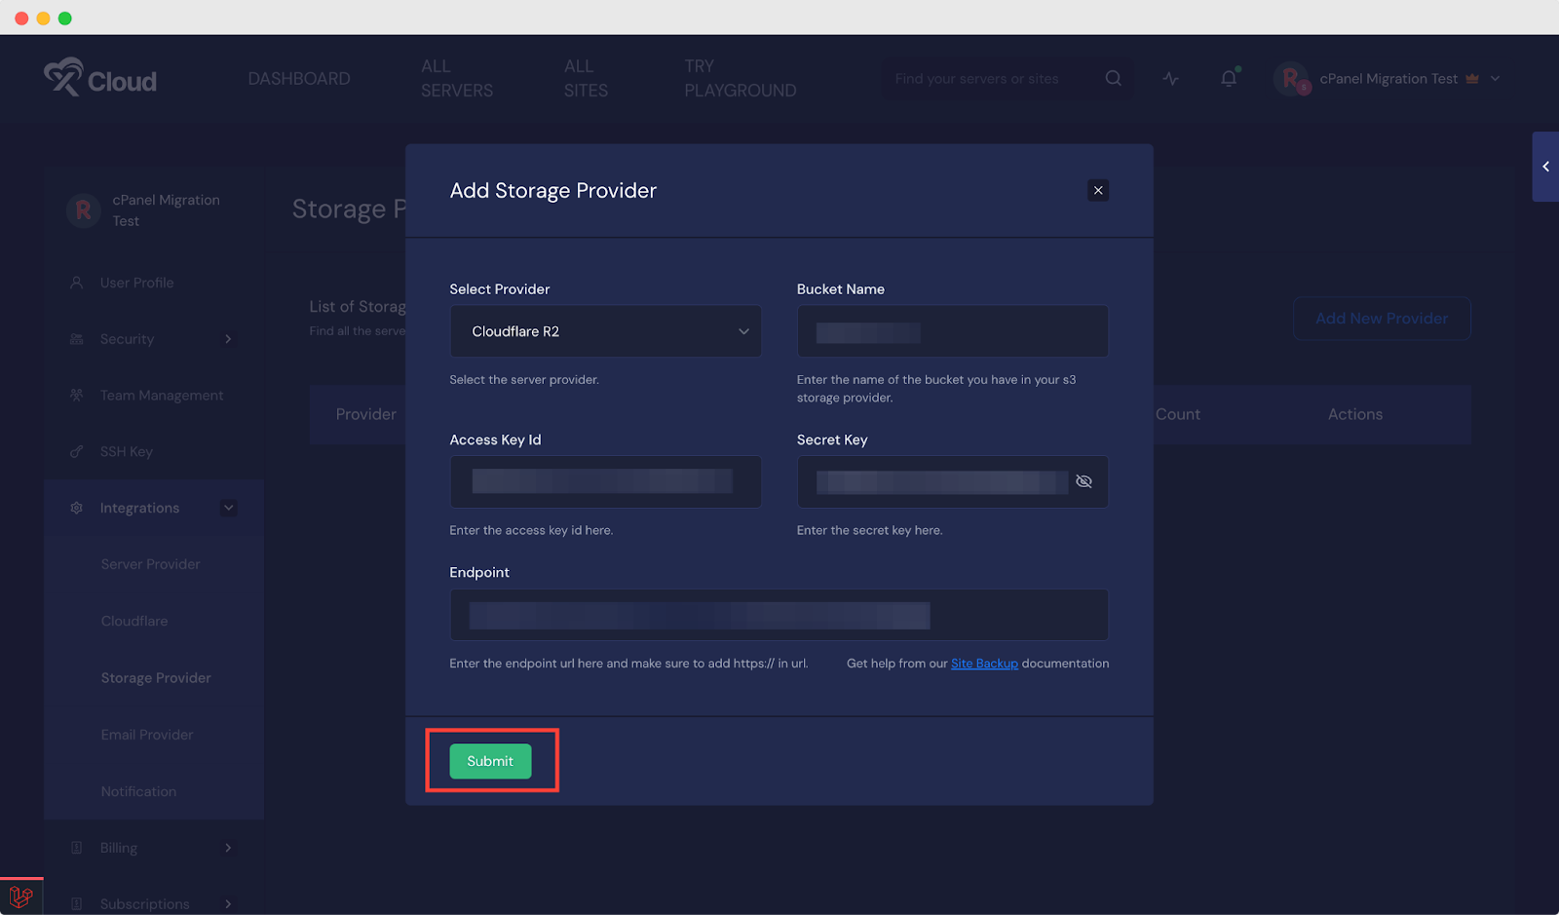The width and height of the screenshot is (1559, 915).
Task: Open the Select Provider dropdown showing Cloudflare R2
Action: coord(604,331)
